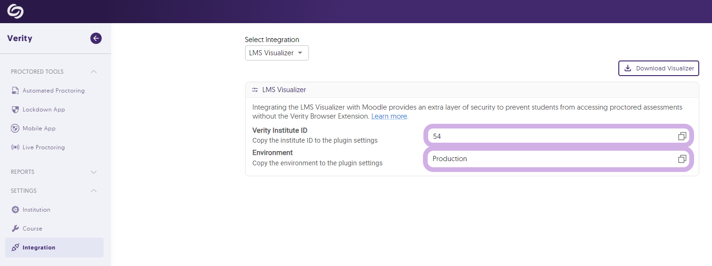This screenshot has width=712, height=266.
Task: Click the Automated Proctoring icon
Action: pos(15,91)
